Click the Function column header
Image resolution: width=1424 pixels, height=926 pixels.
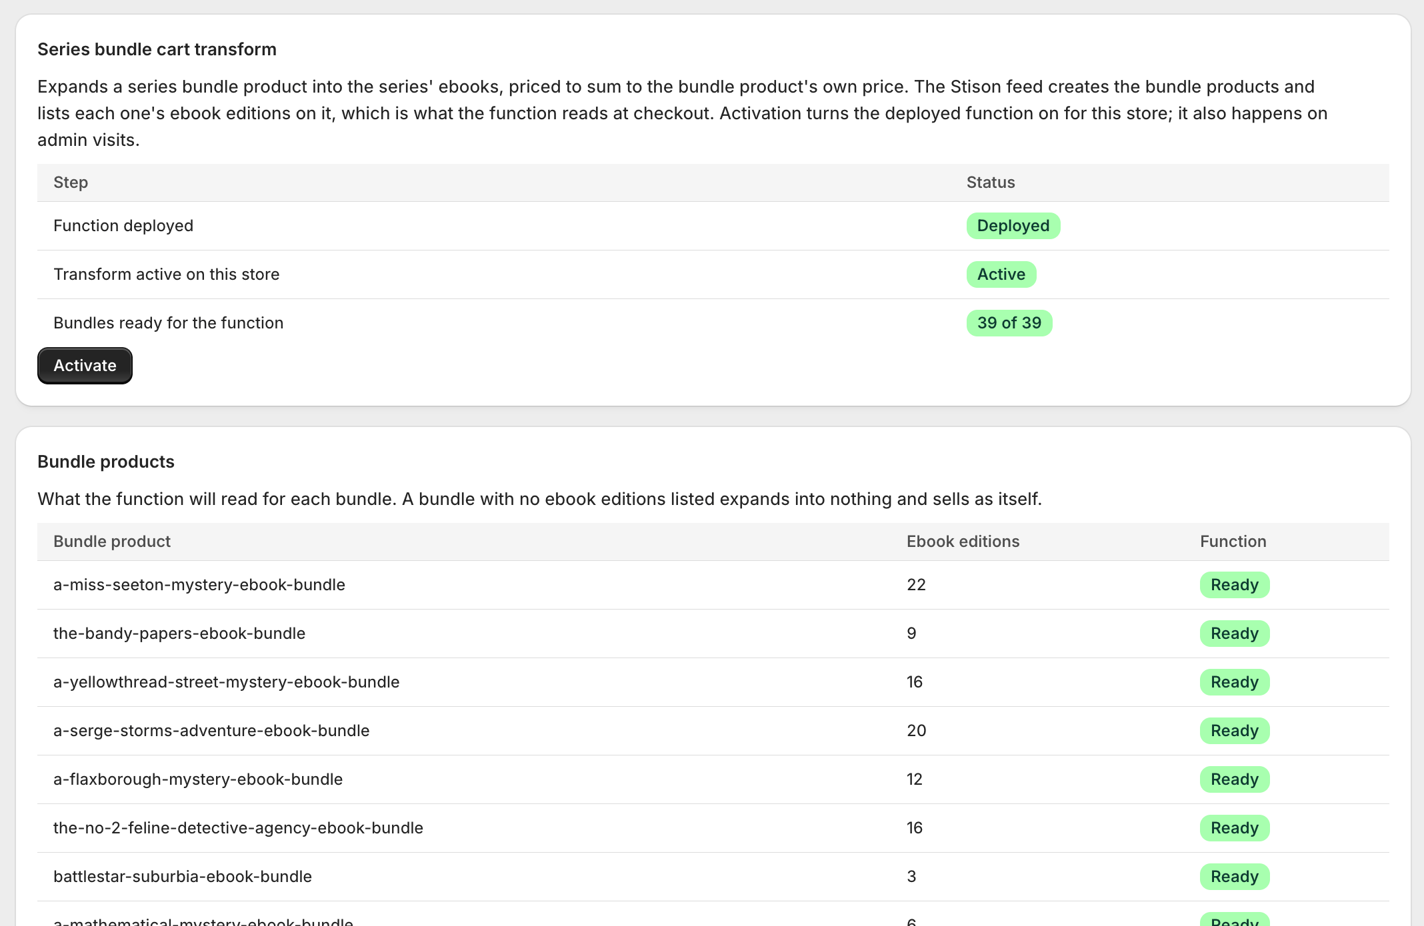(1233, 542)
